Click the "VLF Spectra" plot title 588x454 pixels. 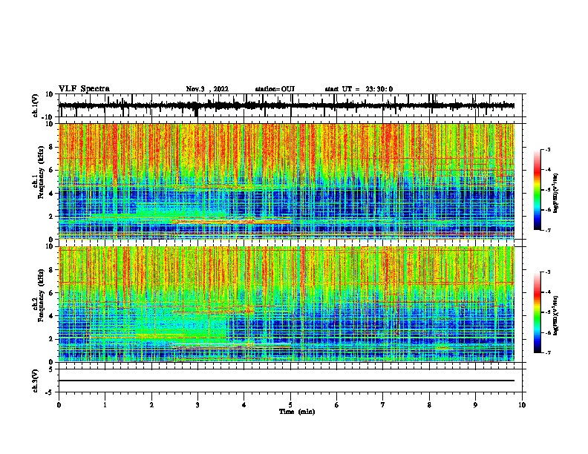84,88
